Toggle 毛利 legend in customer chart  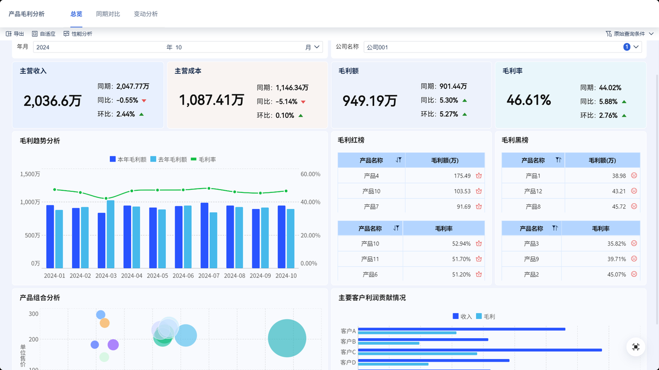[485, 316]
